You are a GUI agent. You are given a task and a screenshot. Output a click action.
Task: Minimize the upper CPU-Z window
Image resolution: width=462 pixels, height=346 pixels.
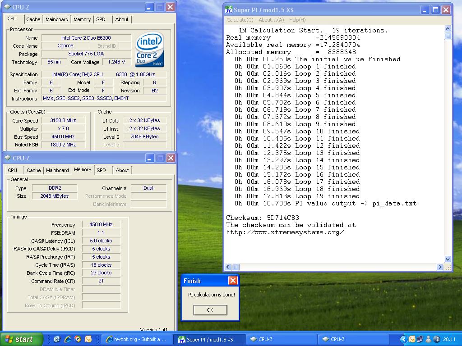tap(149, 7)
